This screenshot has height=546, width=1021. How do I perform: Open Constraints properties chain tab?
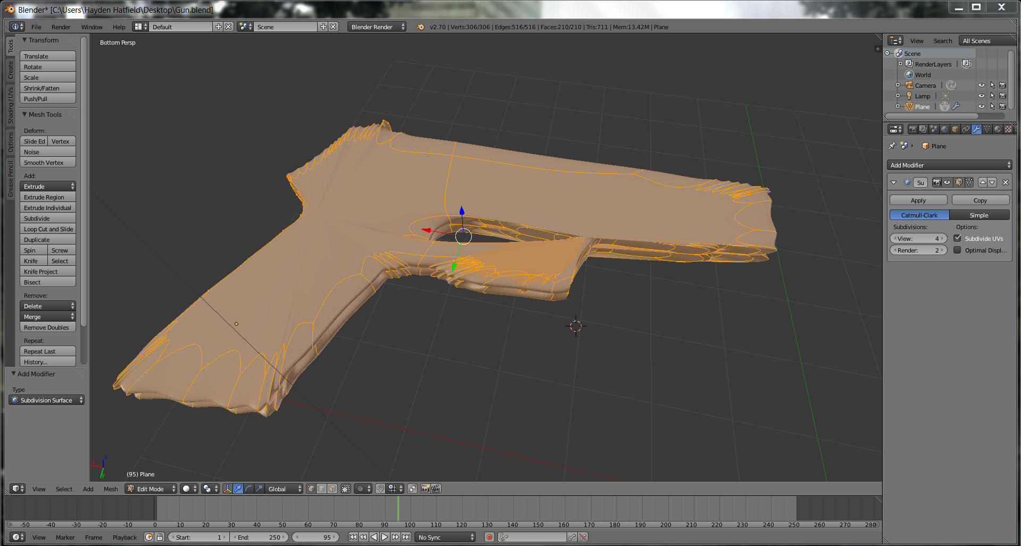[x=966, y=129]
